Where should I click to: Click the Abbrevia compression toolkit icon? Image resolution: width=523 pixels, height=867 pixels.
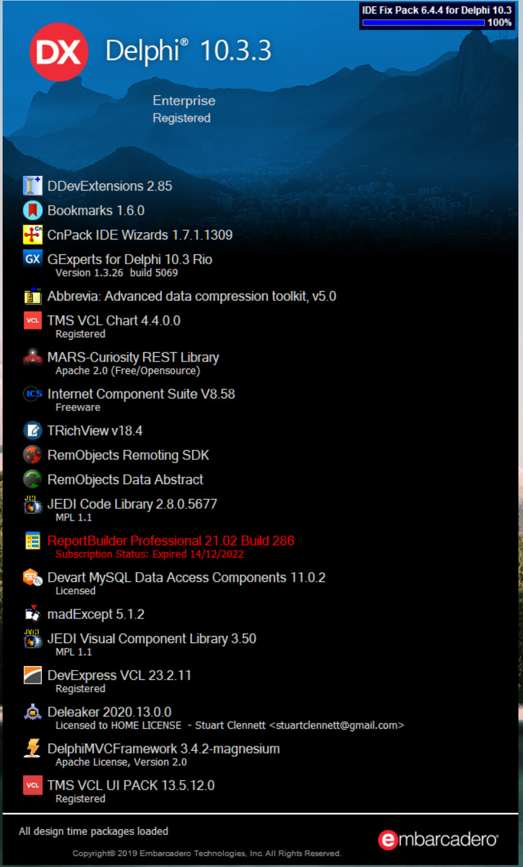[x=33, y=296]
